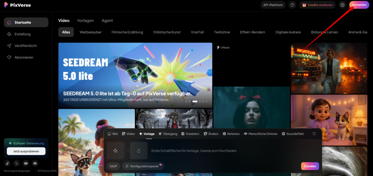Image resolution: width=373 pixels, height=176 pixels.
Task: Go to Startseite in the sidebar
Action: pos(26,22)
